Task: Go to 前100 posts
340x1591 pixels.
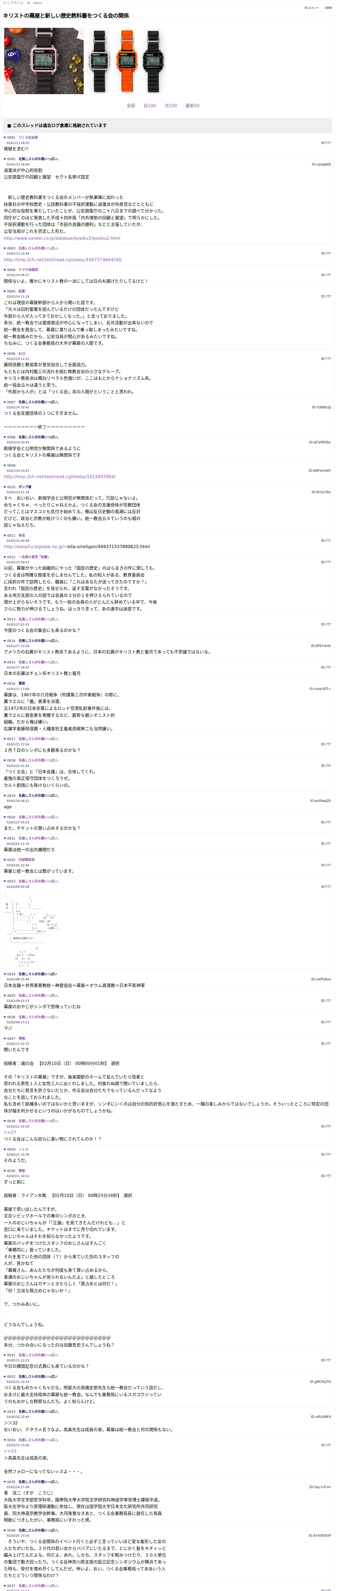Action: click(x=149, y=106)
